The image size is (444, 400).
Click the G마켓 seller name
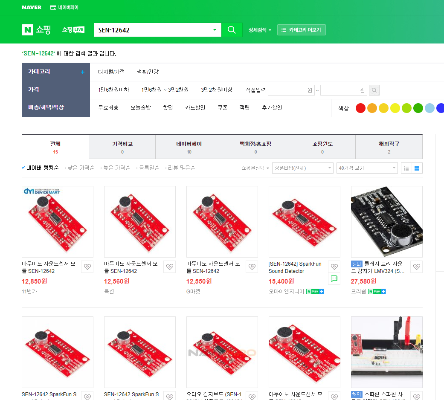pos(193,291)
